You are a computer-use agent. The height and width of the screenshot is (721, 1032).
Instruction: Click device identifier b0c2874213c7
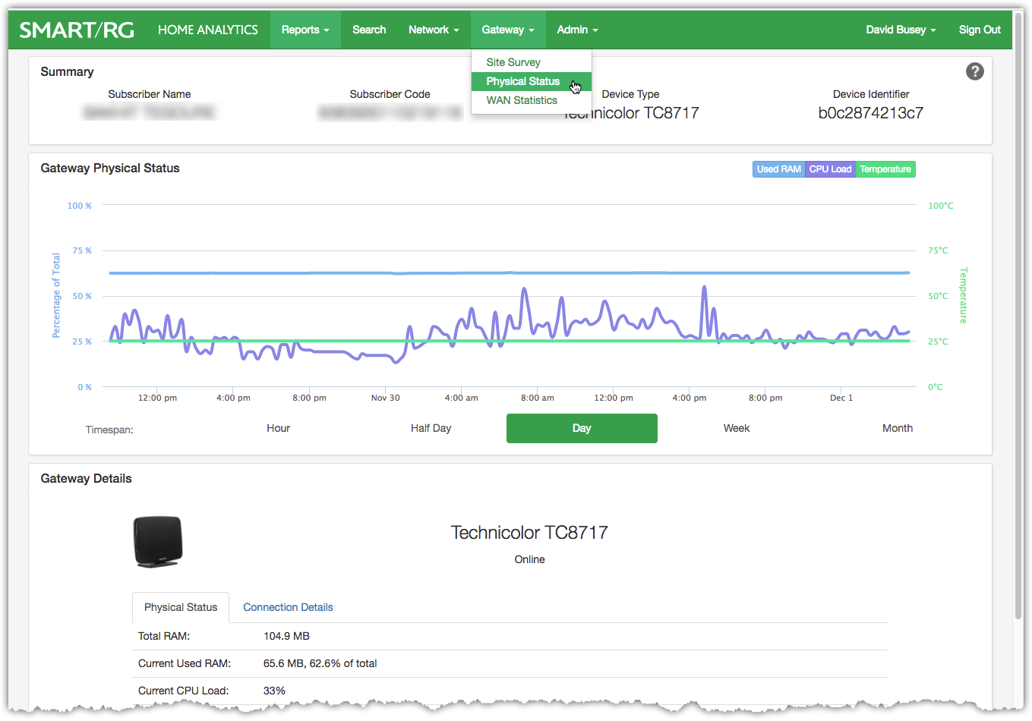click(x=871, y=113)
